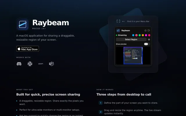The image size is (186, 116).
Task: Click the Streaming status label
Action: (122, 35)
